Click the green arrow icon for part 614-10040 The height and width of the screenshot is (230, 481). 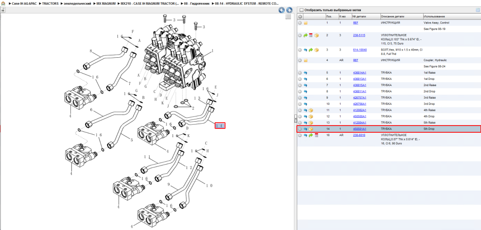[x=311, y=50]
